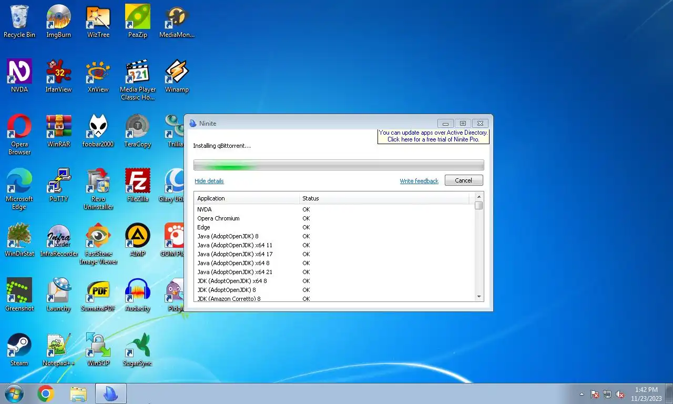The image size is (673, 404).
Task: Select the FastStone Image Viewer shortcut
Action: (98, 244)
